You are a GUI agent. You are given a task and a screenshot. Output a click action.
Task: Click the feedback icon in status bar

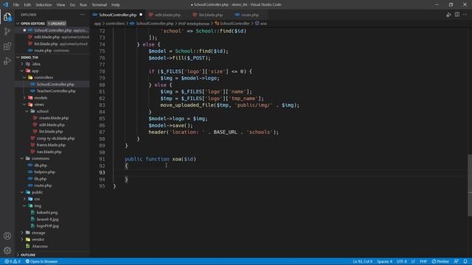tap(457, 261)
